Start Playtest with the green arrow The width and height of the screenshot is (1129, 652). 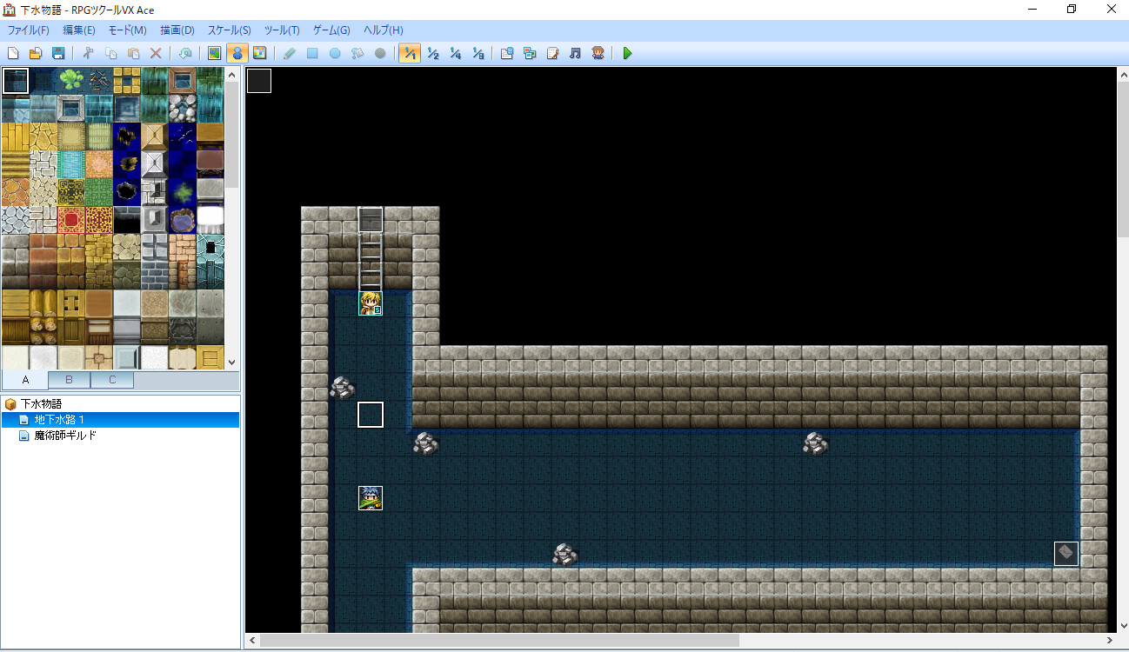[x=627, y=54]
